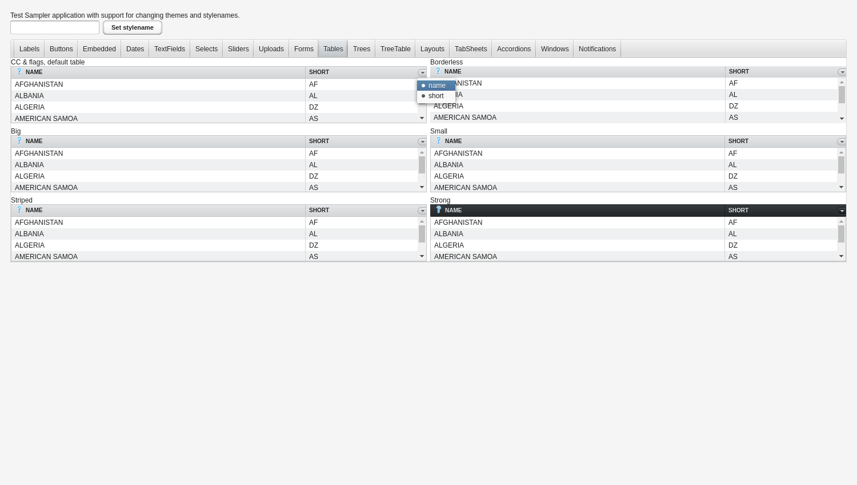Sort Strong table by SHORT column header
The width and height of the screenshot is (857, 485).
point(780,211)
